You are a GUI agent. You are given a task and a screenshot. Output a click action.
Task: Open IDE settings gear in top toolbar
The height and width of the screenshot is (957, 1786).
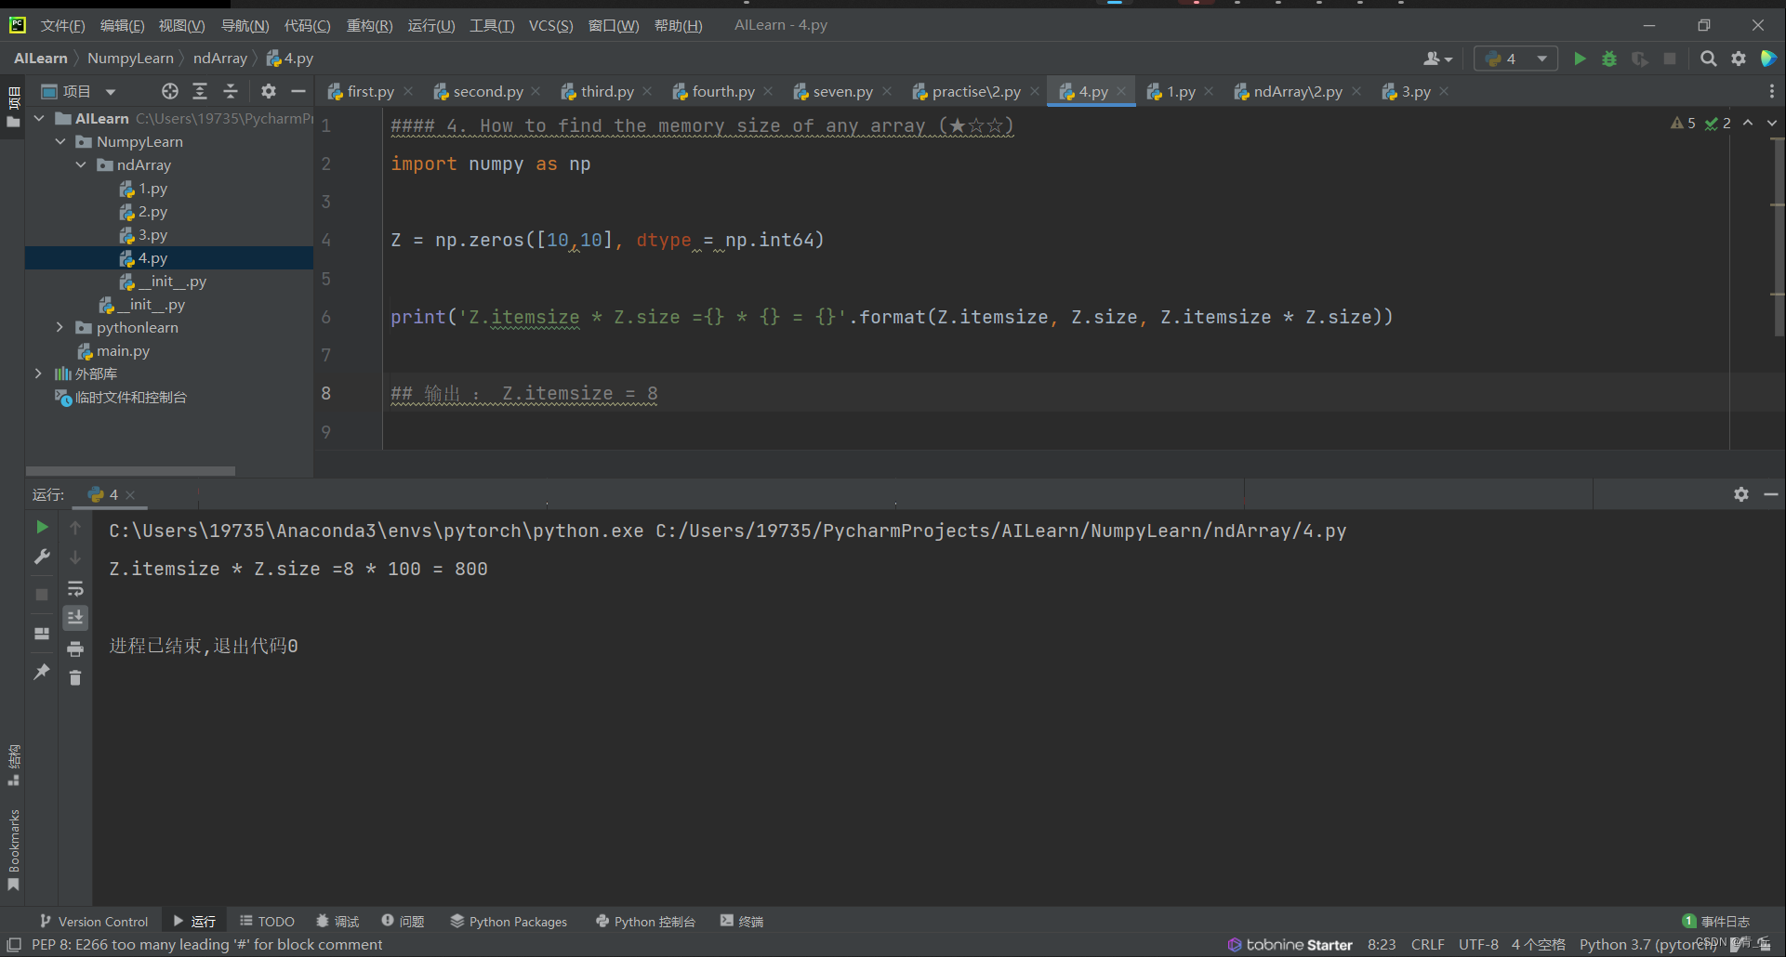click(x=1739, y=59)
